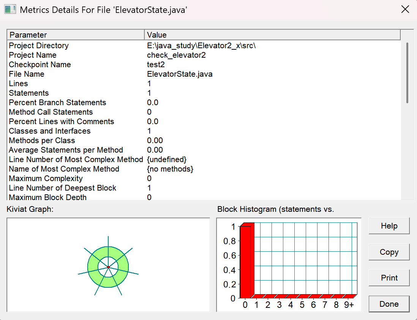417x320 pixels.
Task: Copy the metrics with Copy button
Action: (x=389, y=252)
